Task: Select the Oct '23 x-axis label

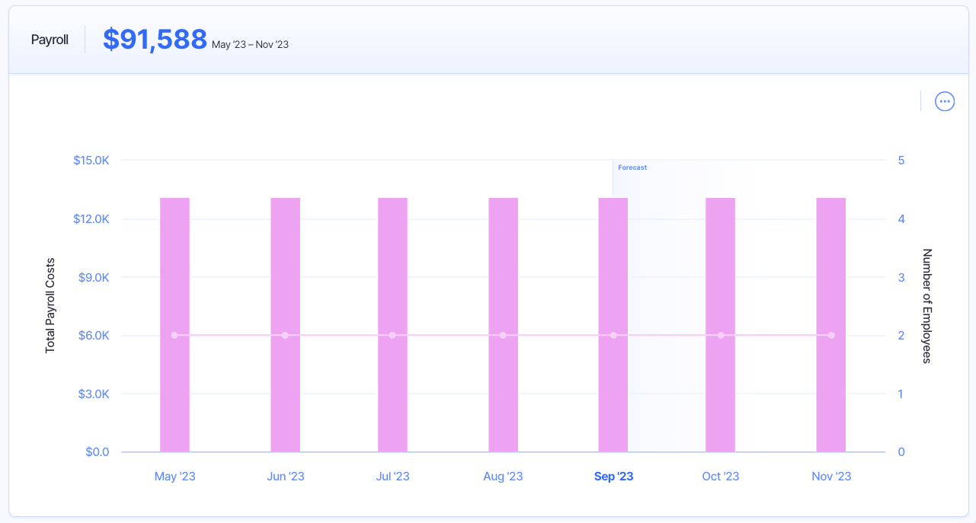Action: (x=720, y=477)
